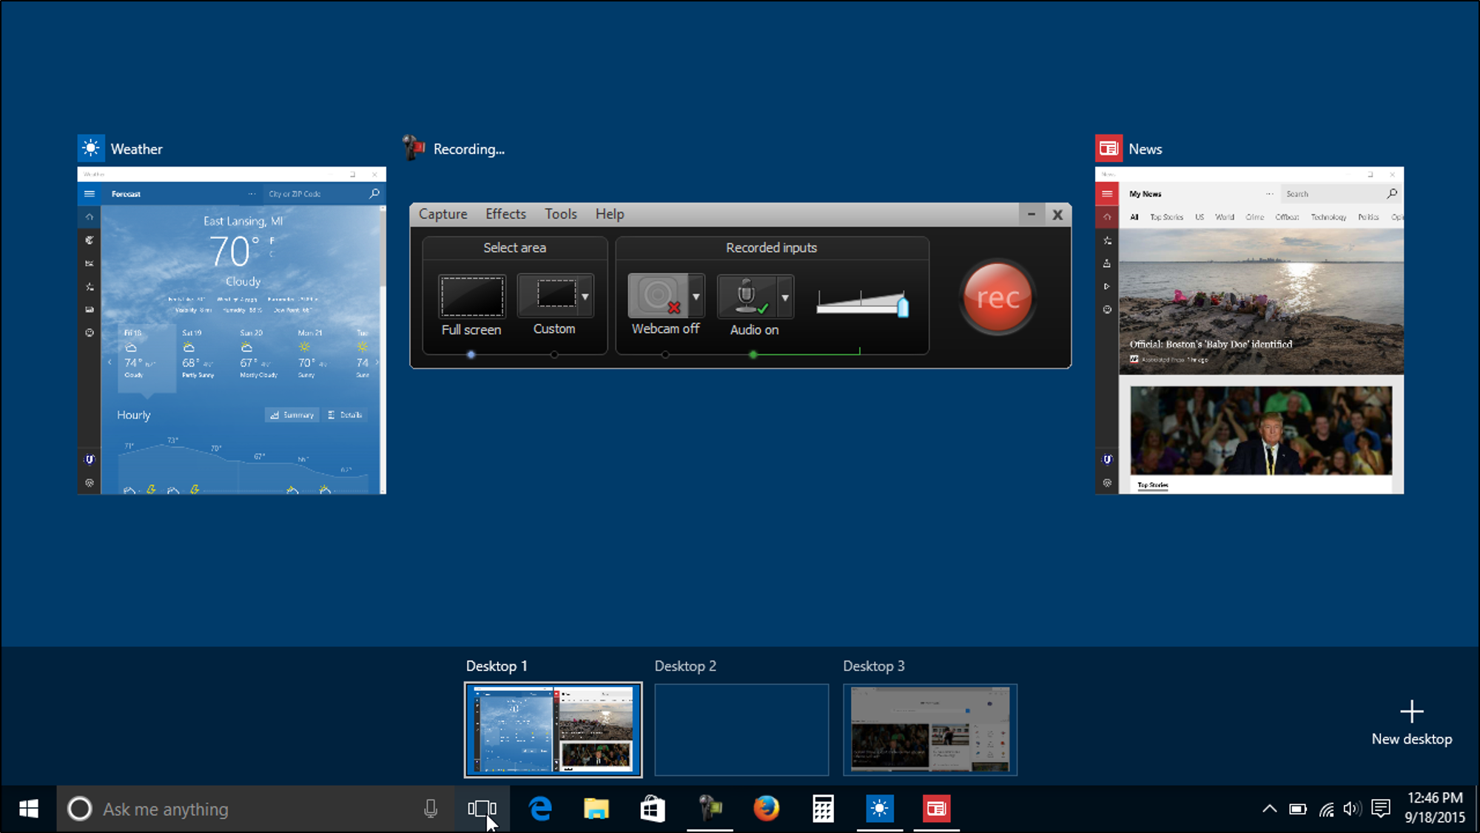Switch to the Desktop 3 thumbnail
The width and height of the screenshot is (1480, 833).
930,729
